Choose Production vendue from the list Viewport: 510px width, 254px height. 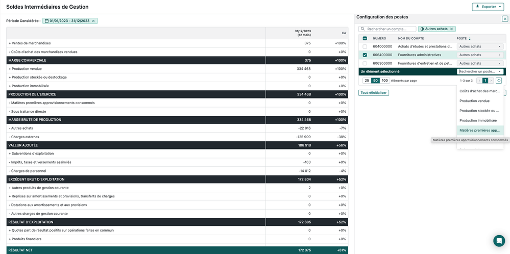(474, 101)
